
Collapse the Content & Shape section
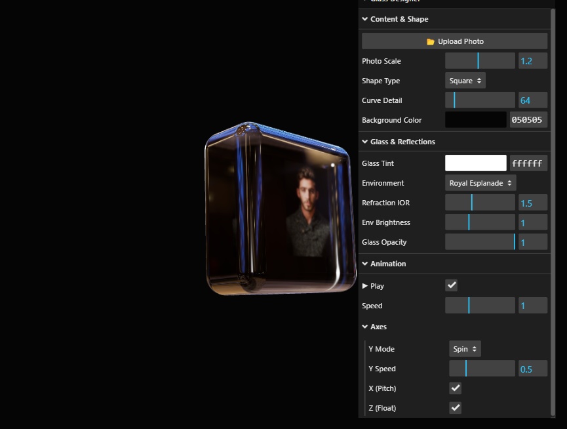(365, 19)
